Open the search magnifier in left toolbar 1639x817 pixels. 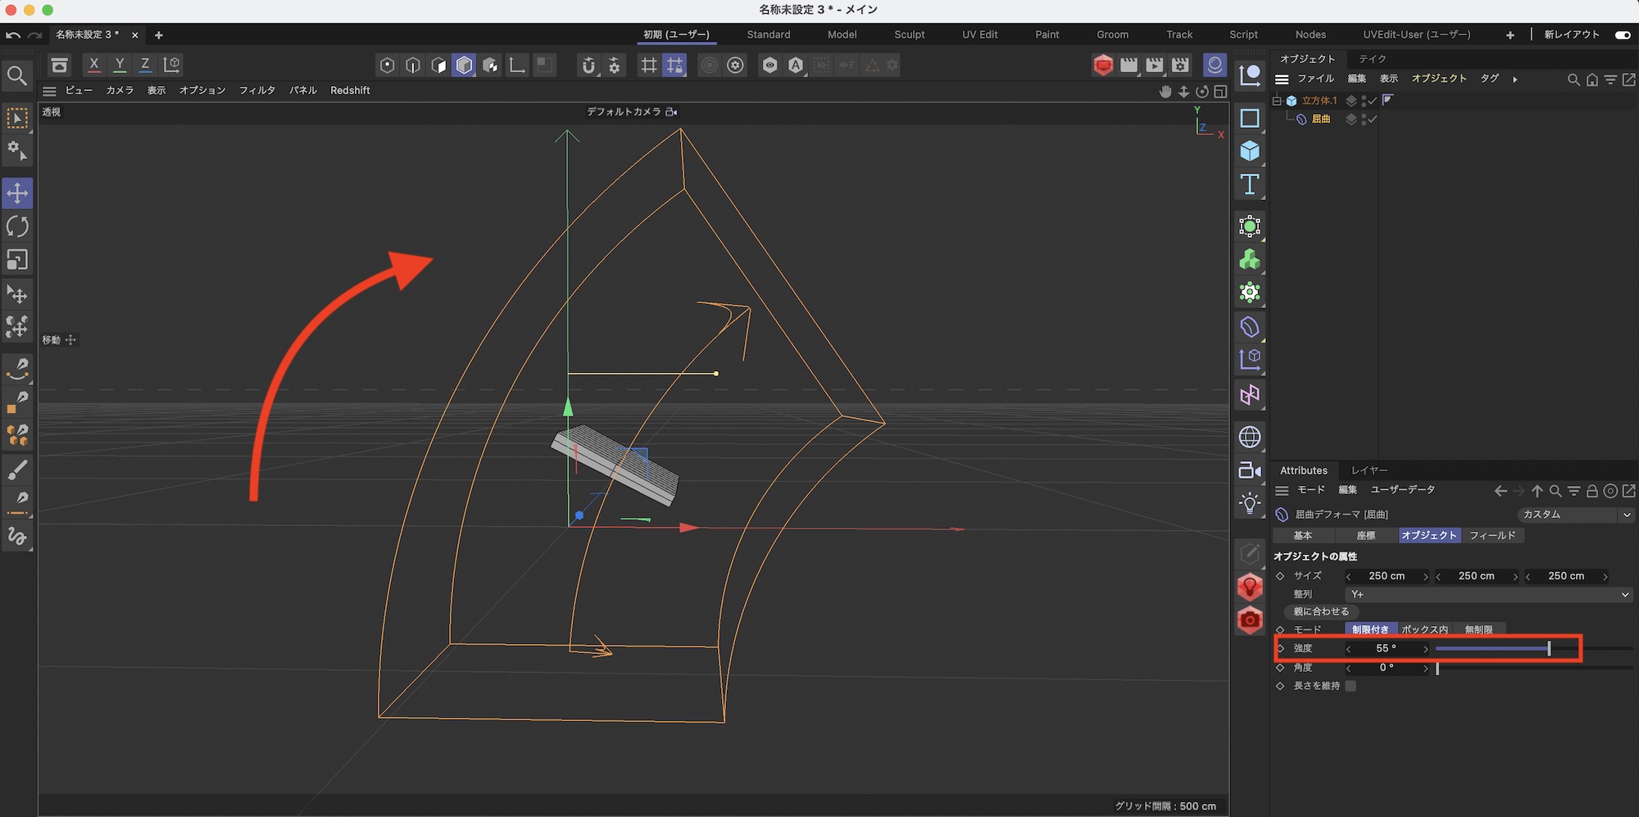(17, 76)
